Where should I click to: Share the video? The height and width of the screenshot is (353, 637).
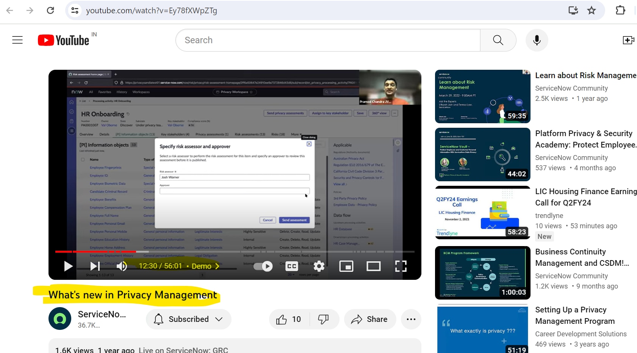click(369, 319)
